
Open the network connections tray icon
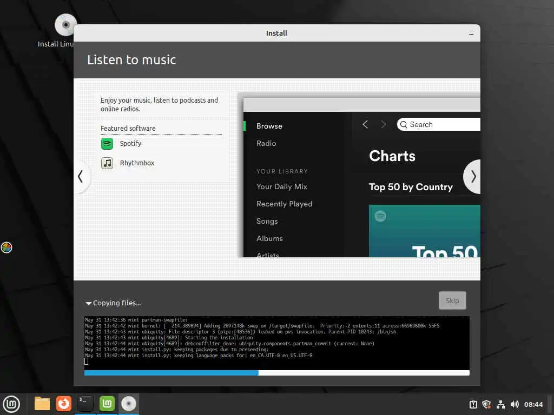500,404
